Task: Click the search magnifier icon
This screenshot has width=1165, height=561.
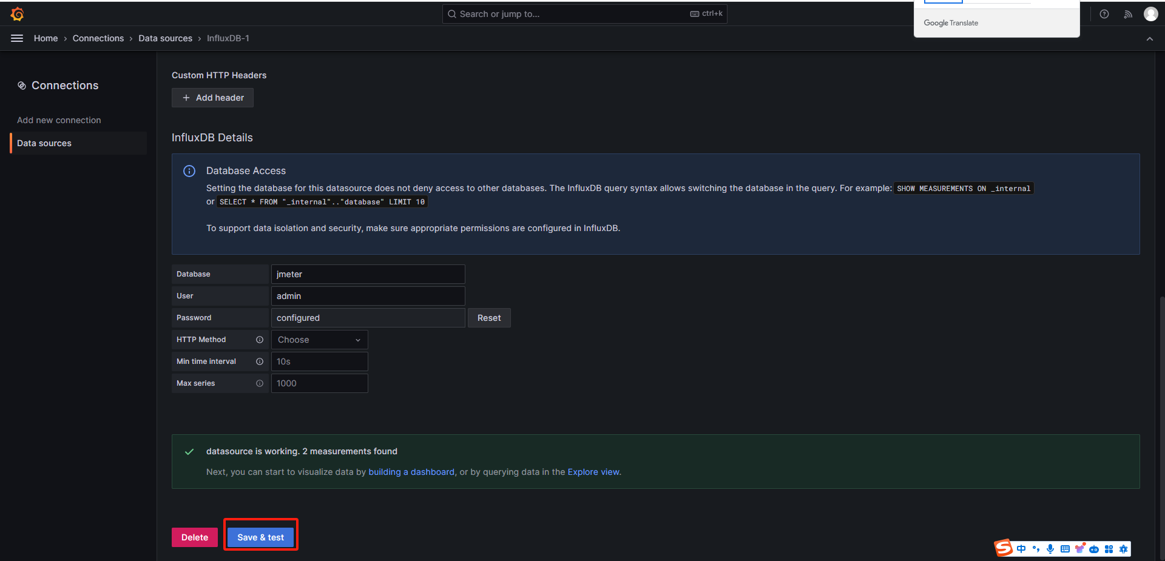Action: (x=452, y=14)
